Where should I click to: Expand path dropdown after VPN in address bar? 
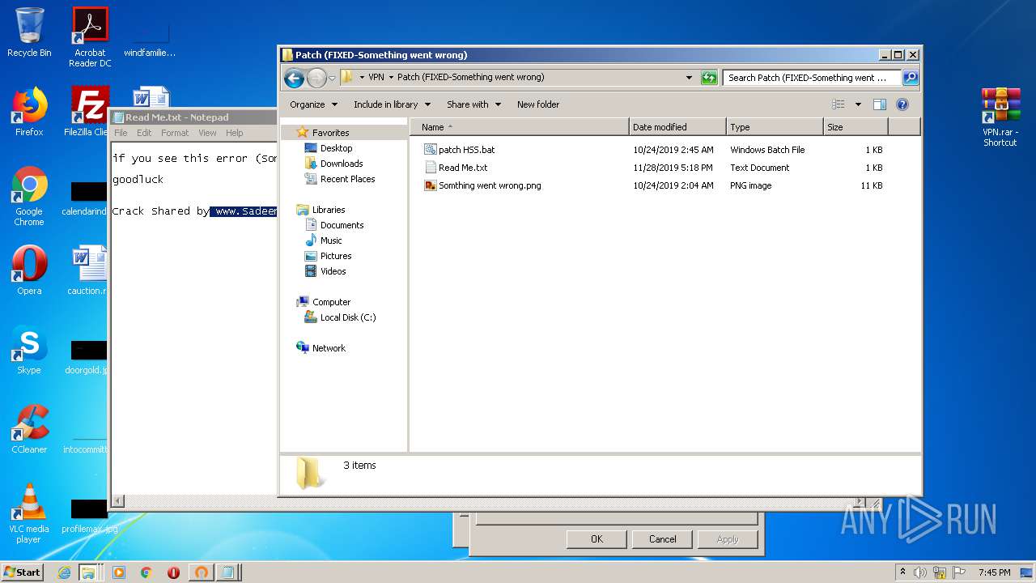pos(392,78)
